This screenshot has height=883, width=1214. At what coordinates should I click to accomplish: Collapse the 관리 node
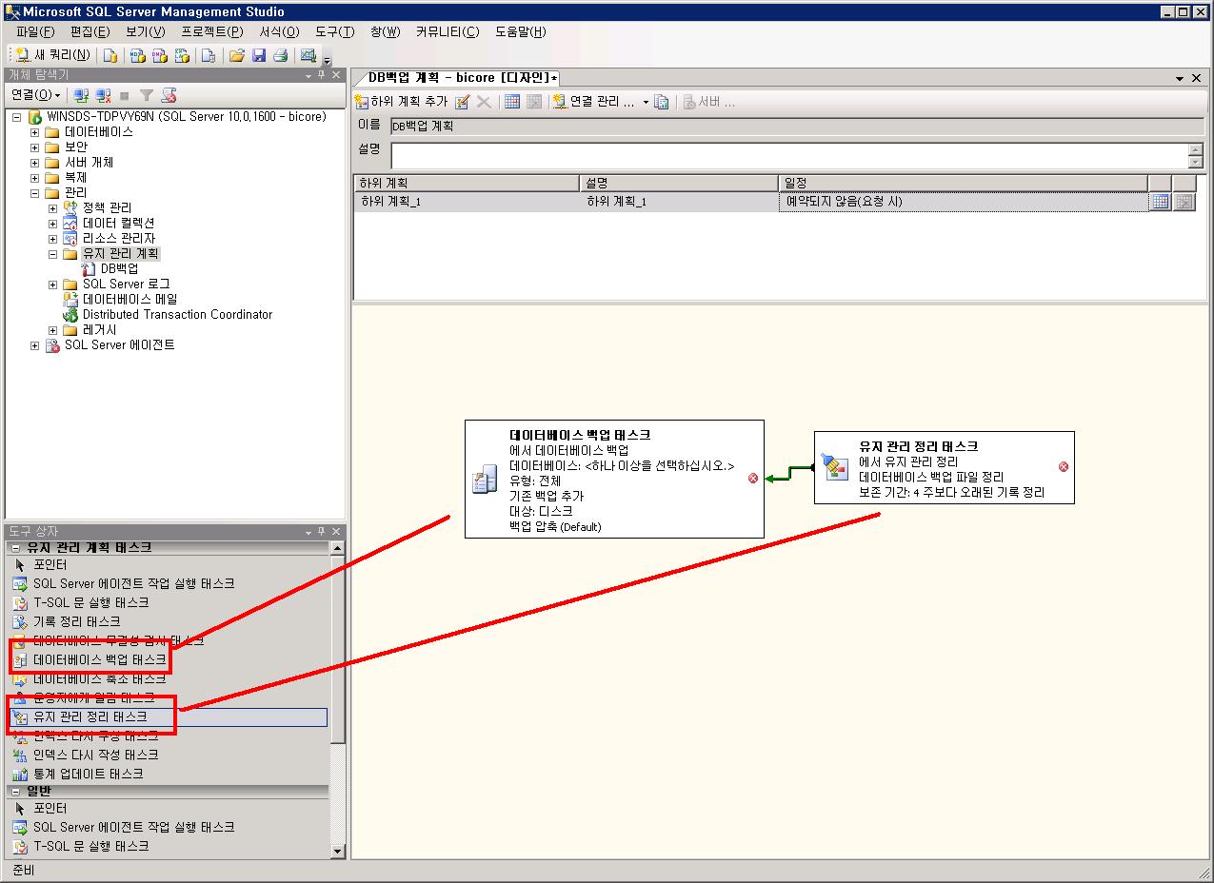click(35, 193)
